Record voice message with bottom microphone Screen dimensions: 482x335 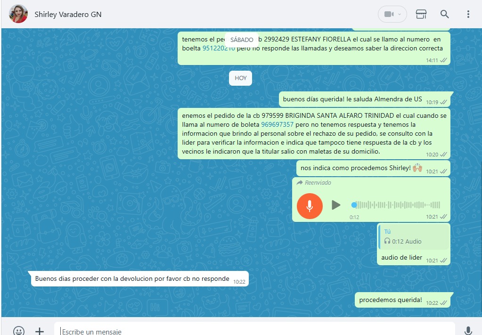point(468,331)
